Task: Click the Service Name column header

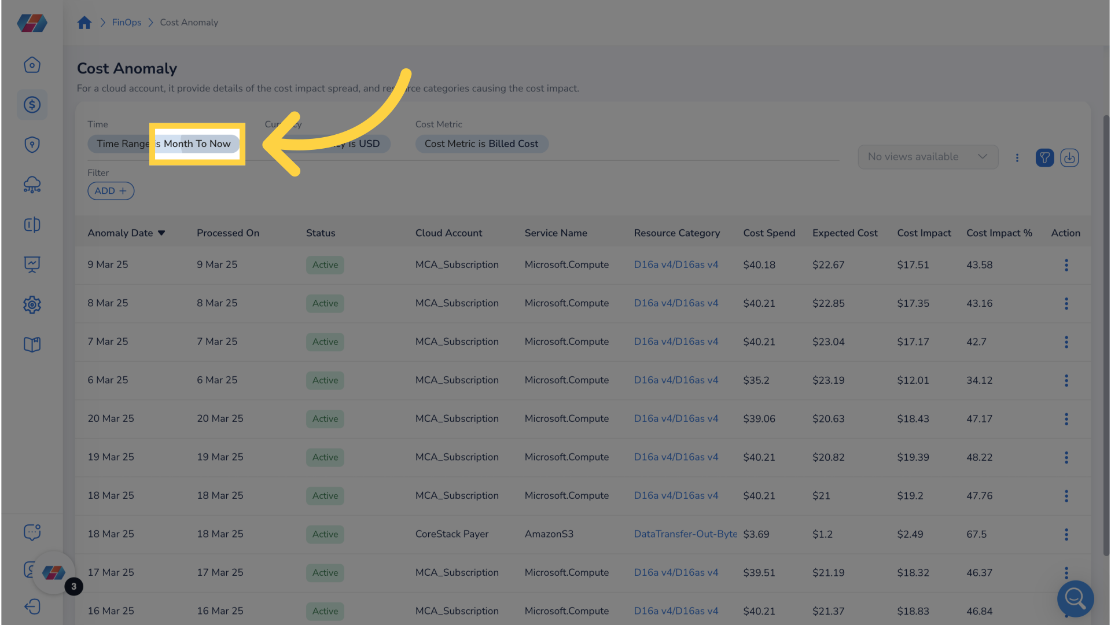Action: pyautogui.click(x=555, y=233)
